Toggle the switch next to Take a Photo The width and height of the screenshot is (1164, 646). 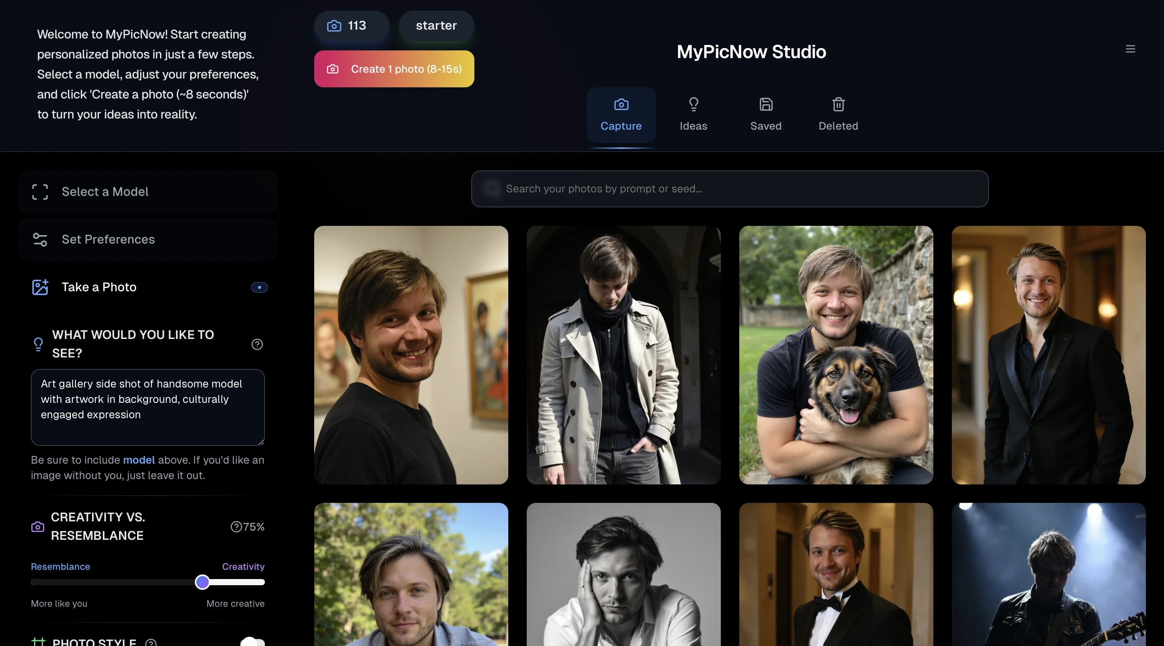(x=259, y=287)
